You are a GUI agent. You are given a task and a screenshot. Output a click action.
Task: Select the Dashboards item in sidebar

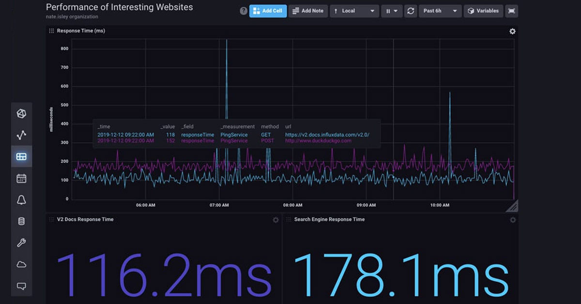[21, 157]
